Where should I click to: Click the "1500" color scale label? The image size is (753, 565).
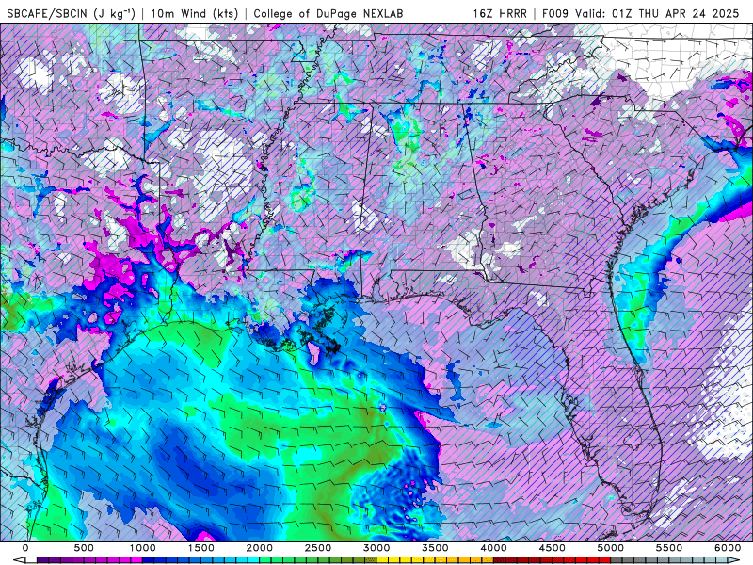201,548
